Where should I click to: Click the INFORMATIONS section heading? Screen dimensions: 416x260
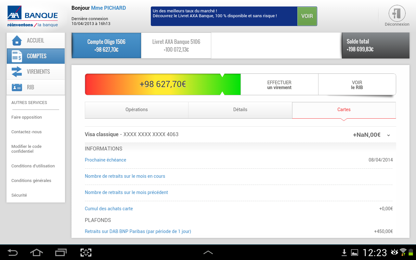[x=104, y=149]
